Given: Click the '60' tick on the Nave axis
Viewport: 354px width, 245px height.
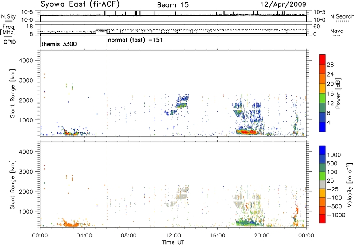Looking at the screenshot, I should pos(316,27).
